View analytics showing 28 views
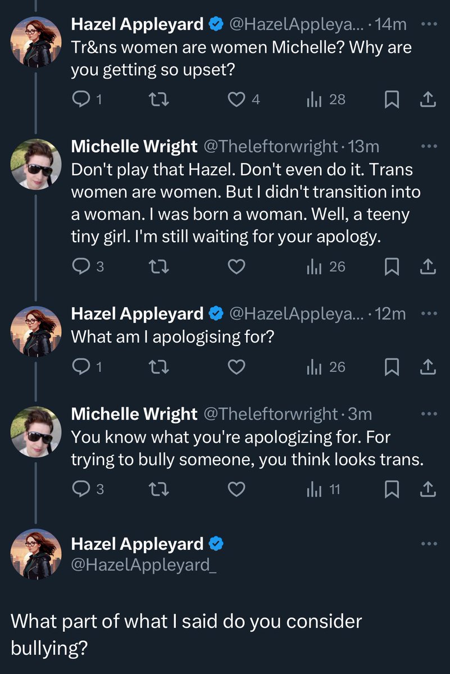 point(326,100)
